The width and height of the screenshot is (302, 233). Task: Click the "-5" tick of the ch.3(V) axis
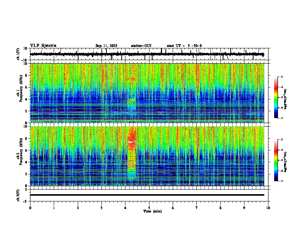pyautogui.click(x=26, y=201)
